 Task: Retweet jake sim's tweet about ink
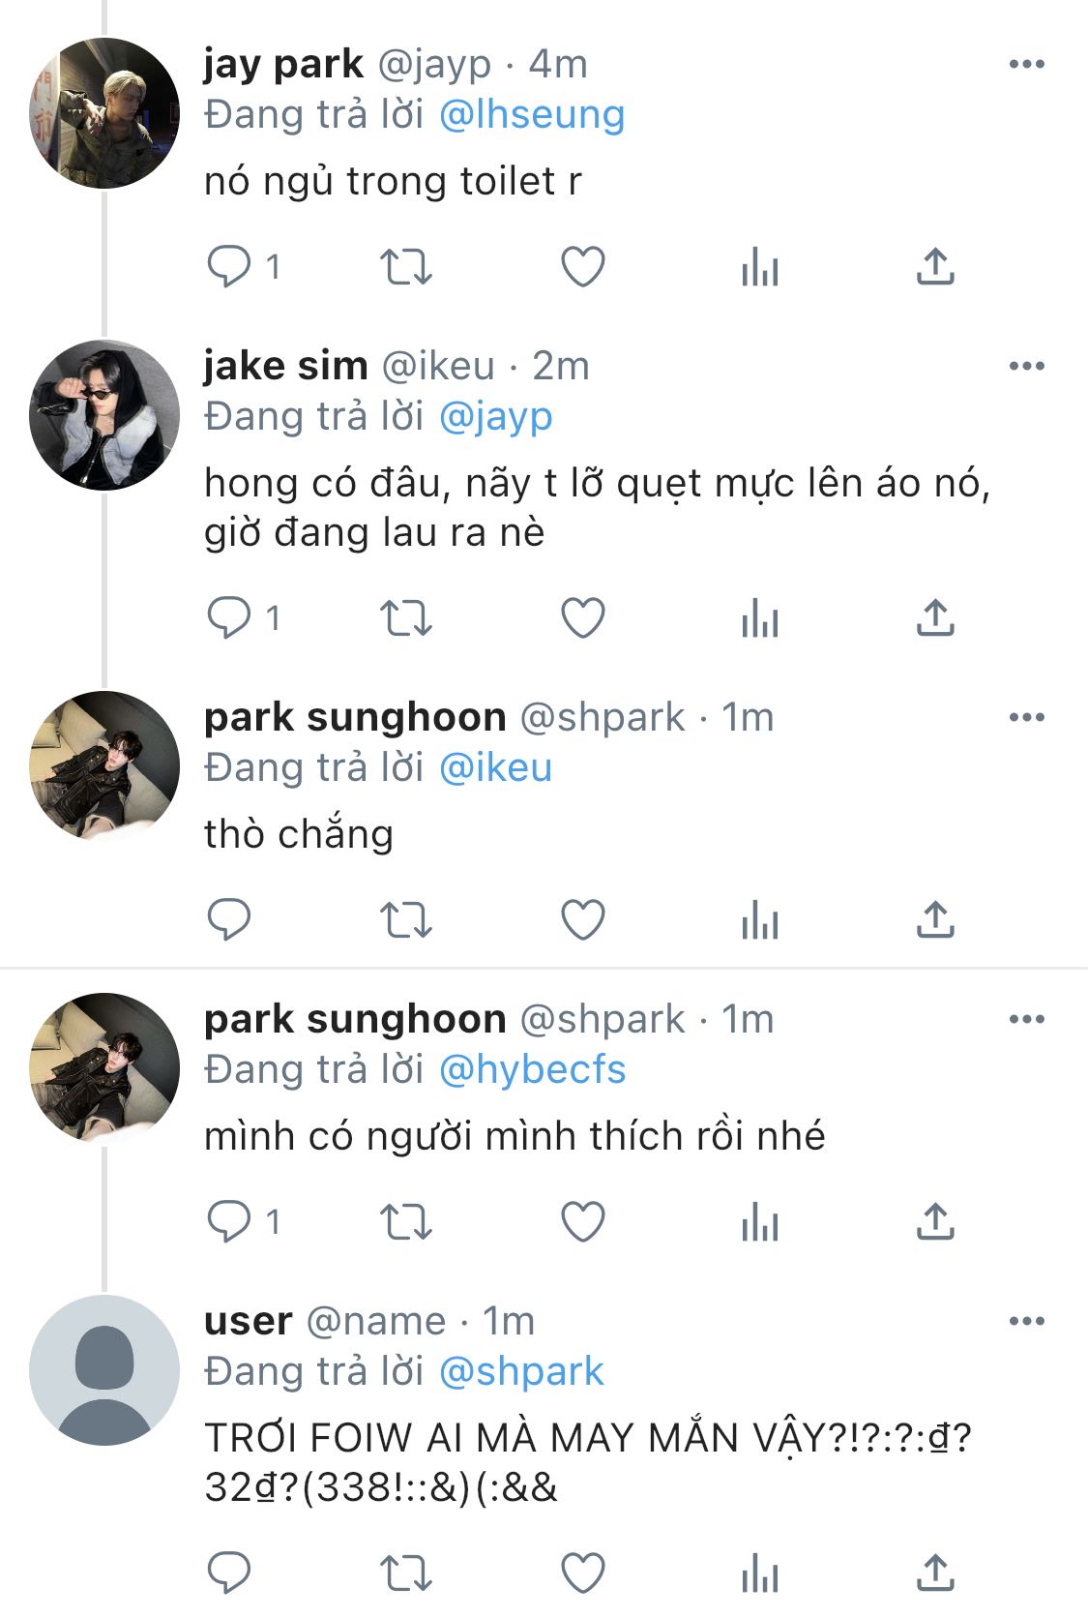pyautogui.click(x=404, y=618)
